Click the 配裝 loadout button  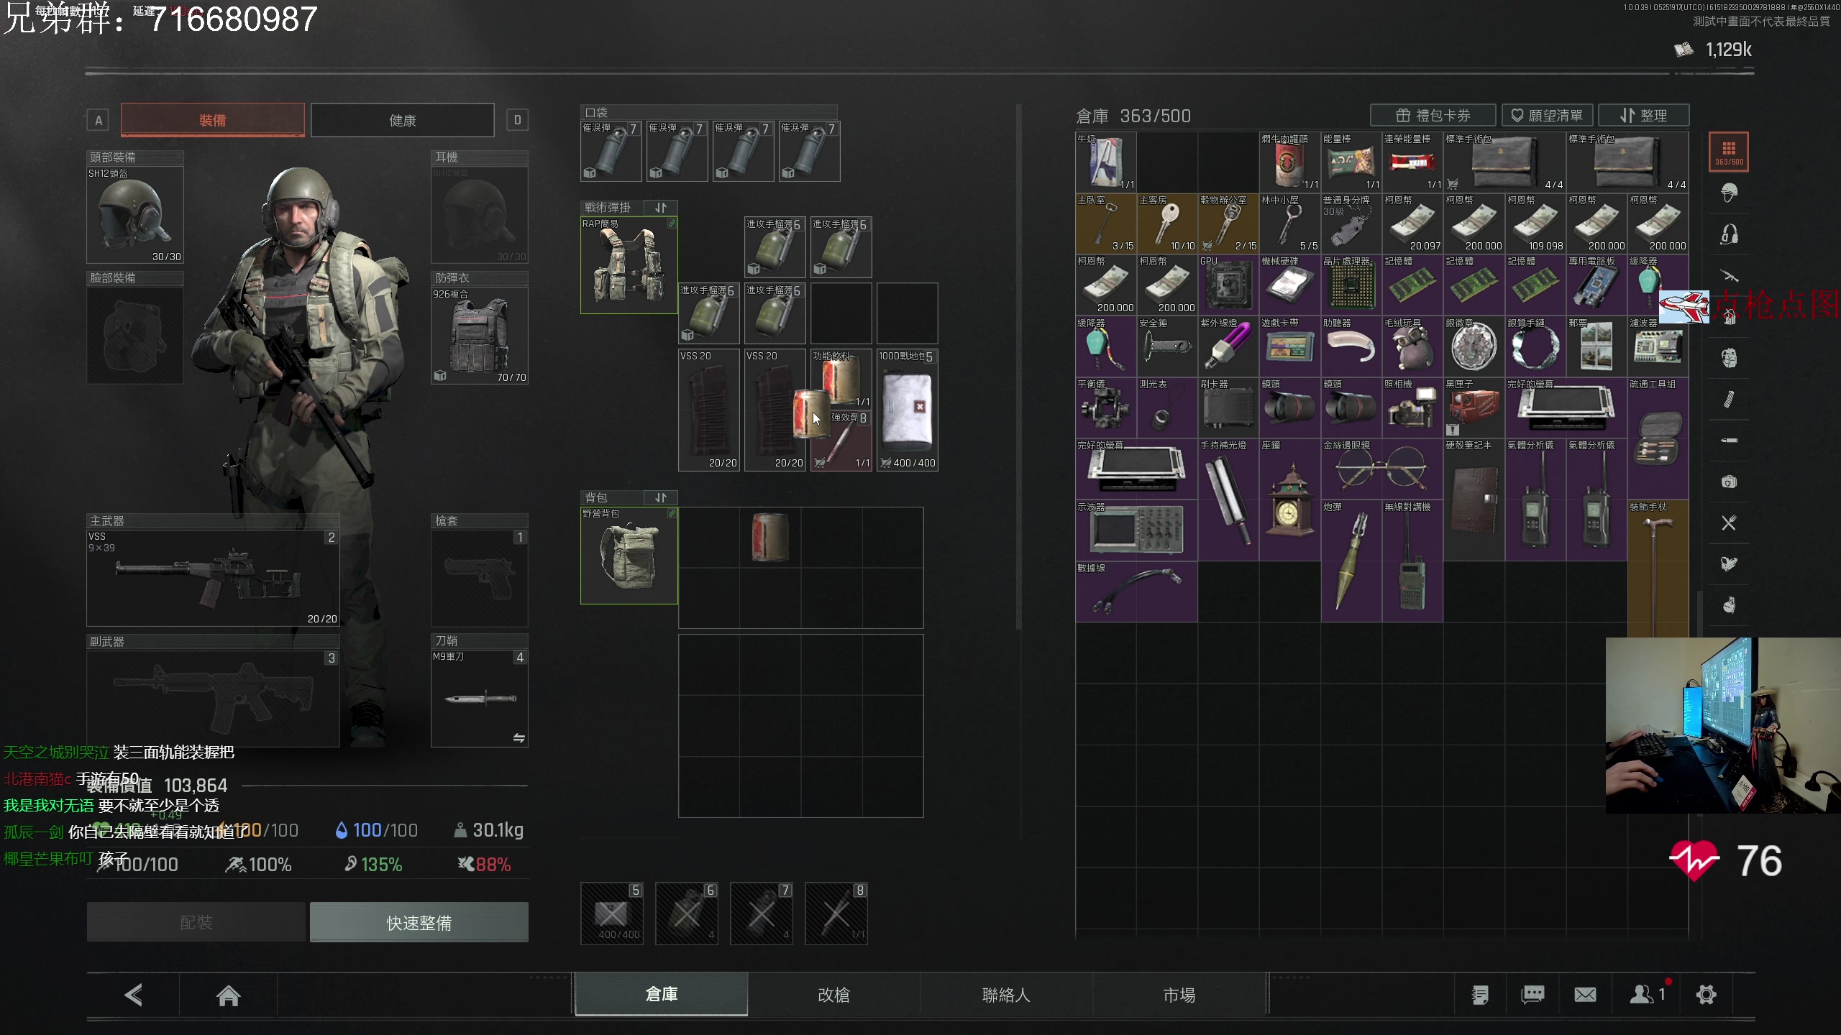coord(196,922)
